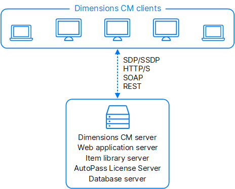Click the Database server text

117,179
